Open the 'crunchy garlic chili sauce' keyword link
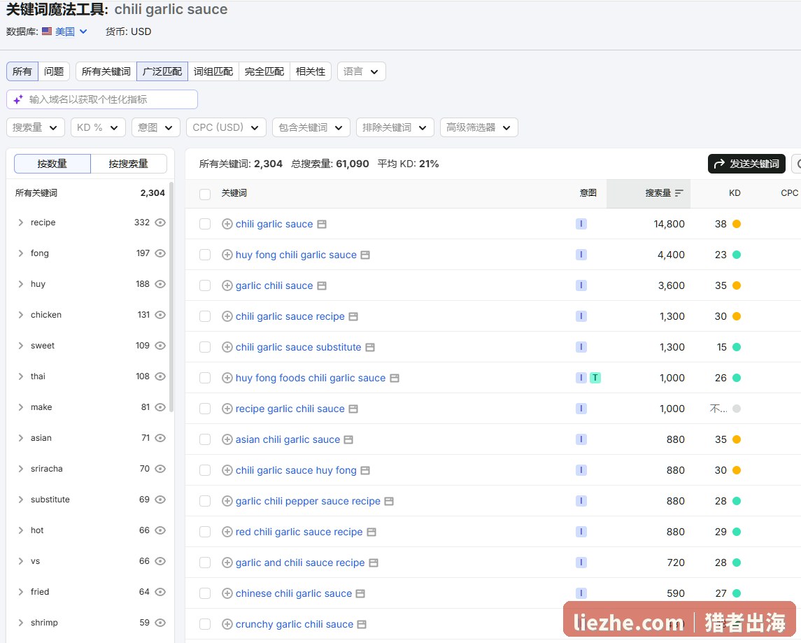Image resolution: width=801 pixels, height=643 pixels. [x=295, y=624]
